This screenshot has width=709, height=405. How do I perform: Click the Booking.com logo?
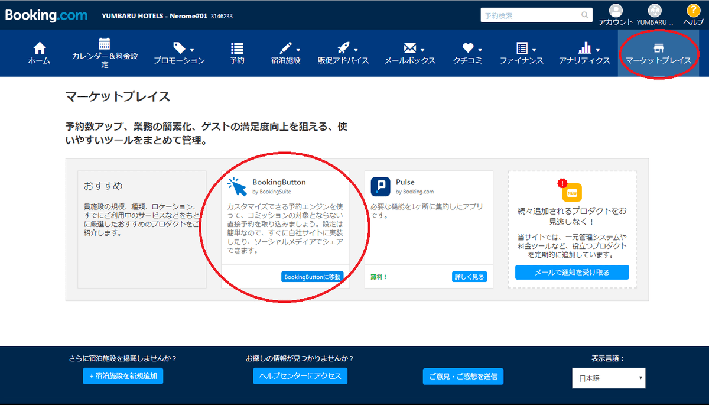coord(46,15)
